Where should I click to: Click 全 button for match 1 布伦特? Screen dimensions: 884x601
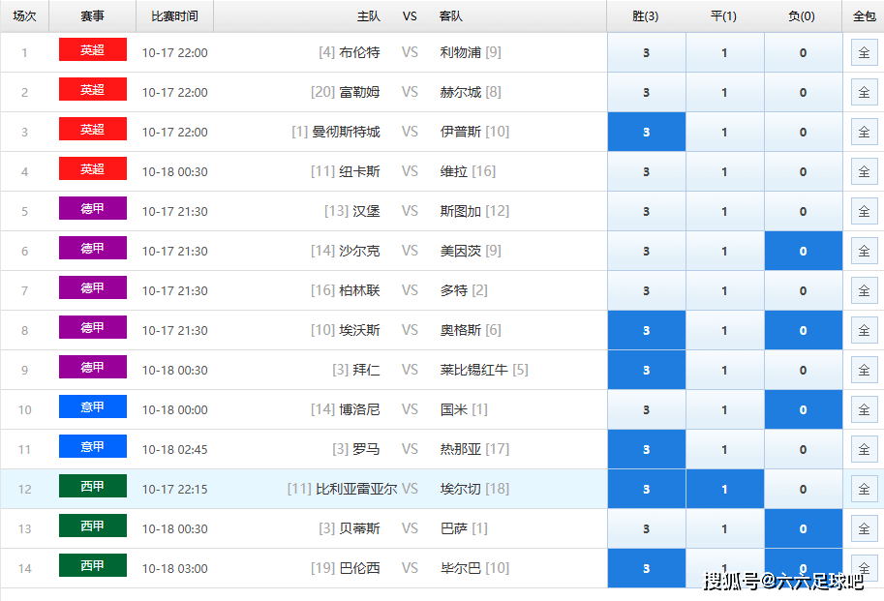(x=864, y=52)
